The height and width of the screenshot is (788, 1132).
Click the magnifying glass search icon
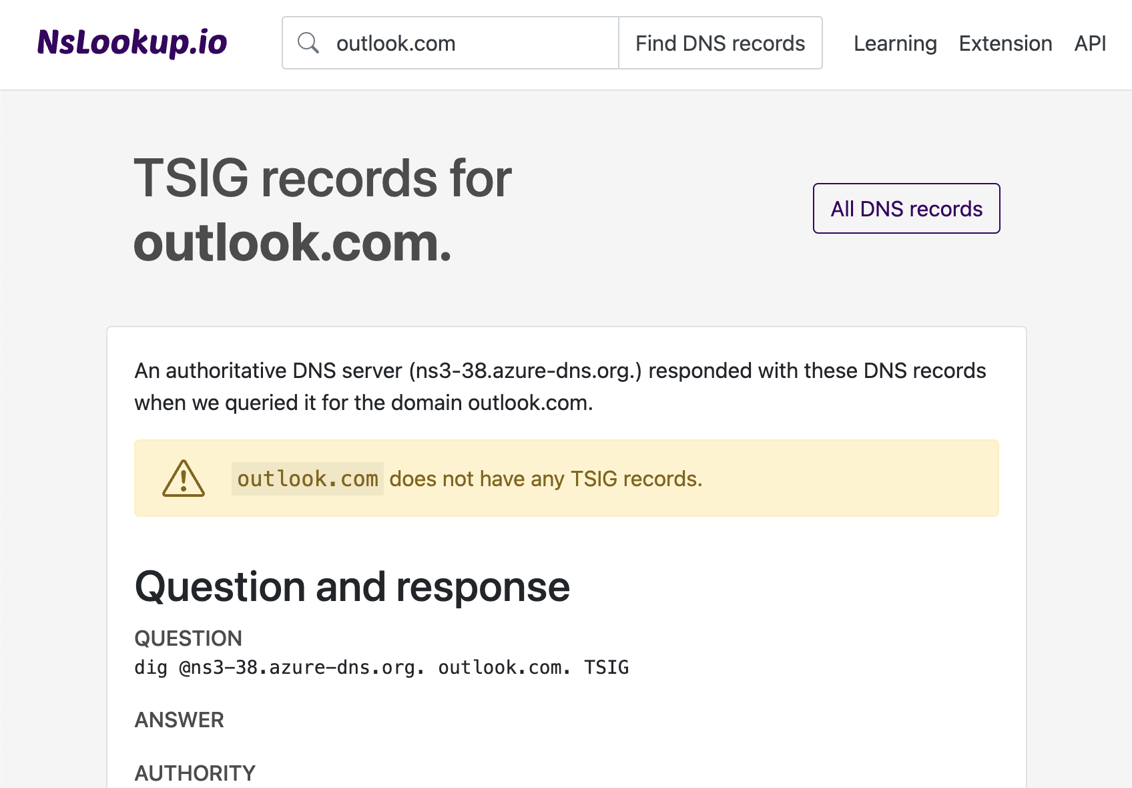308,42
